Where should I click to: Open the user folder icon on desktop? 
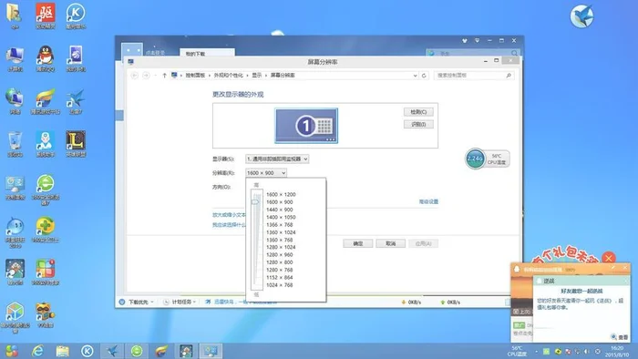click(x=15, y=16)
